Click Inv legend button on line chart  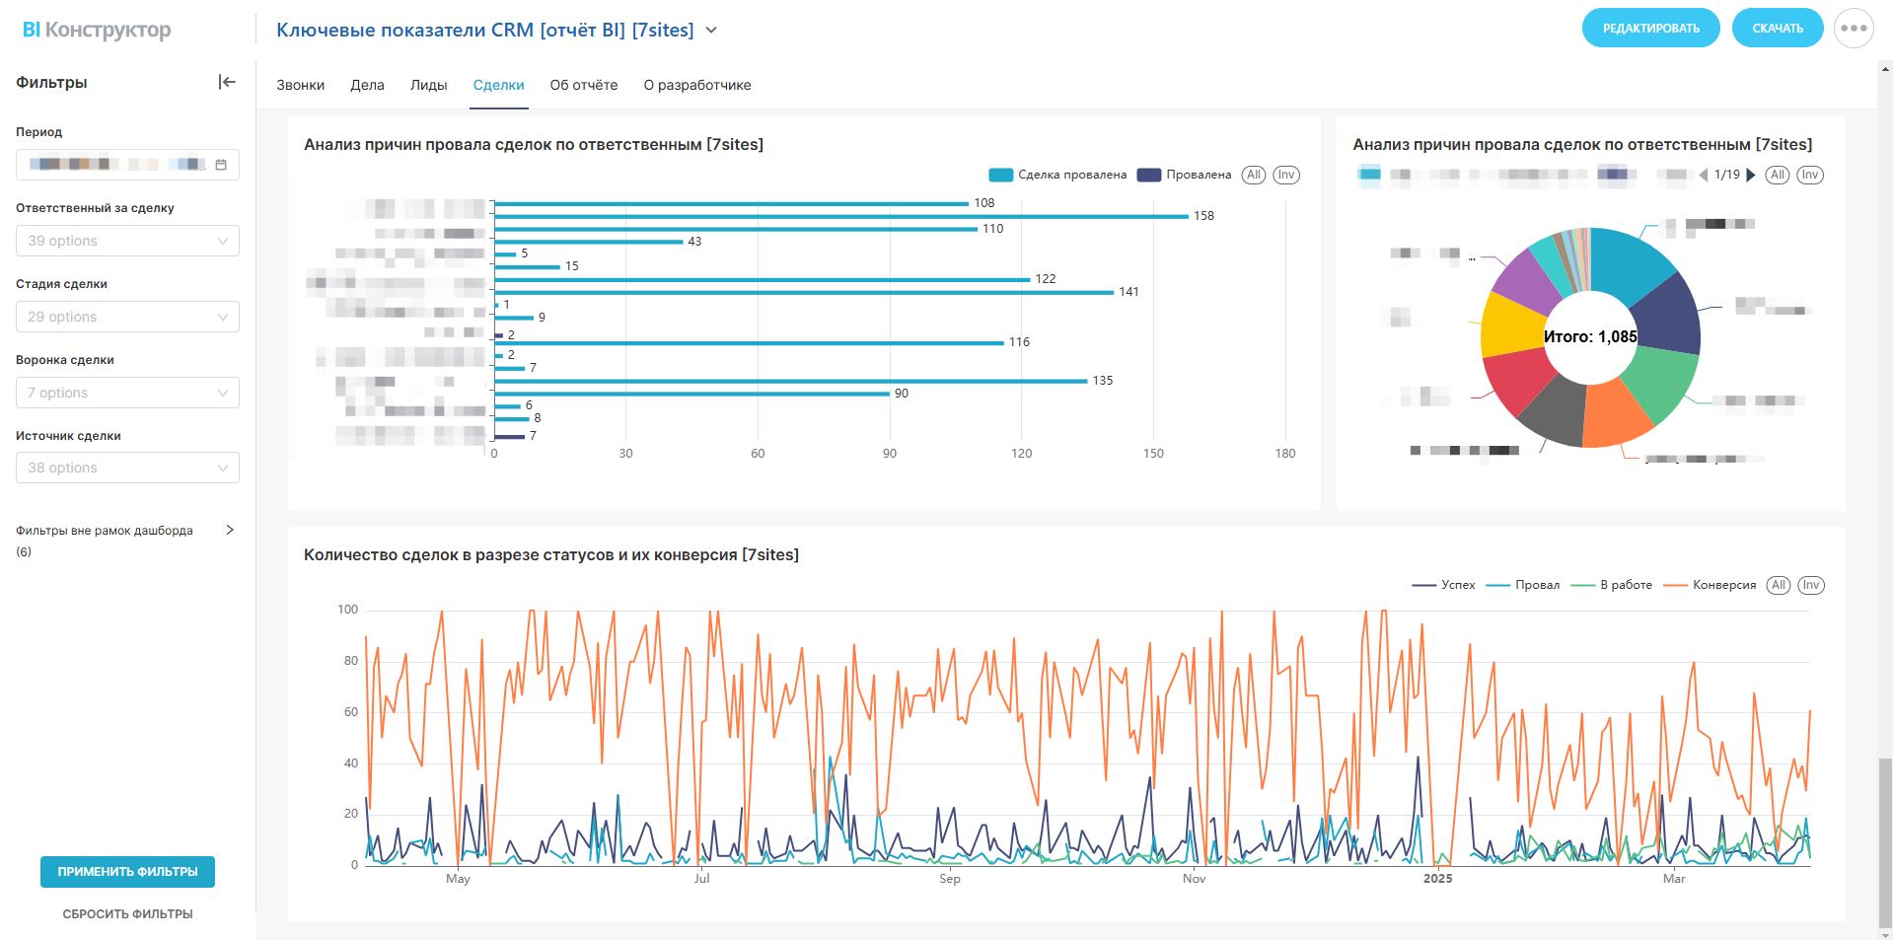pyautogui.click(x=1810, y=585)
